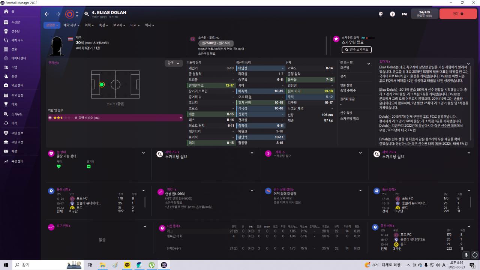This screenshot has width=480, height=270.
Task: Open the 상황판 overview tab
Action: pyautogui.click(x=51, y=25)
